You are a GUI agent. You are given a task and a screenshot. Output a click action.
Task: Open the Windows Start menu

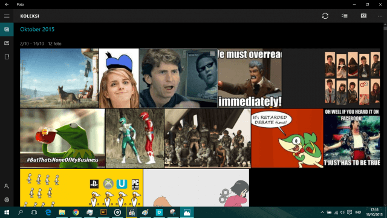coord(7,213)
